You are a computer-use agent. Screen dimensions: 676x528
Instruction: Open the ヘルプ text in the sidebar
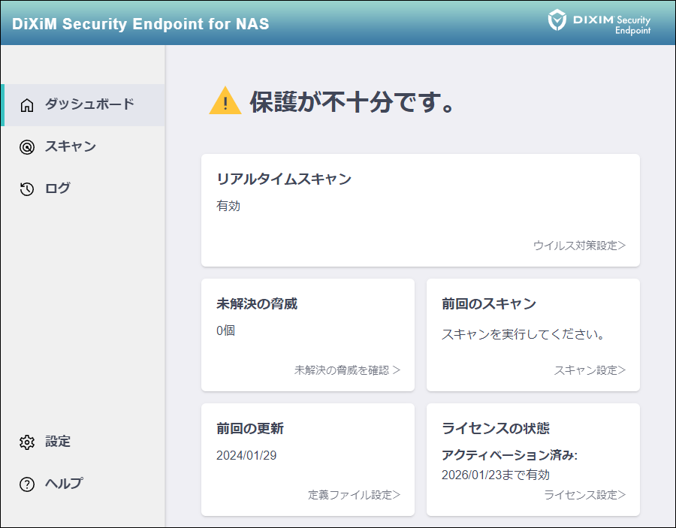point(64,484)
